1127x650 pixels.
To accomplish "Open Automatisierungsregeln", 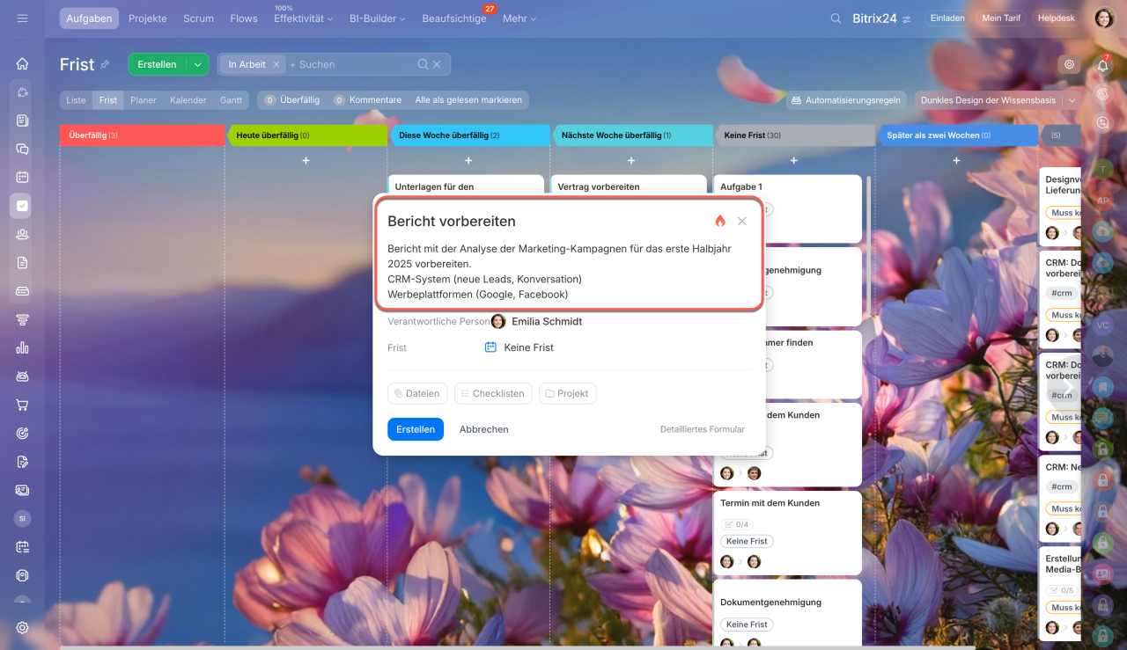I will coord(845,100).
